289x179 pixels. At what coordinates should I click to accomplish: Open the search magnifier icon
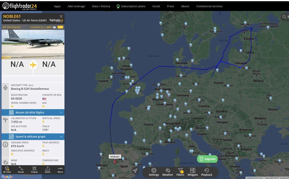pyautogui.click(x=284, y=17)
